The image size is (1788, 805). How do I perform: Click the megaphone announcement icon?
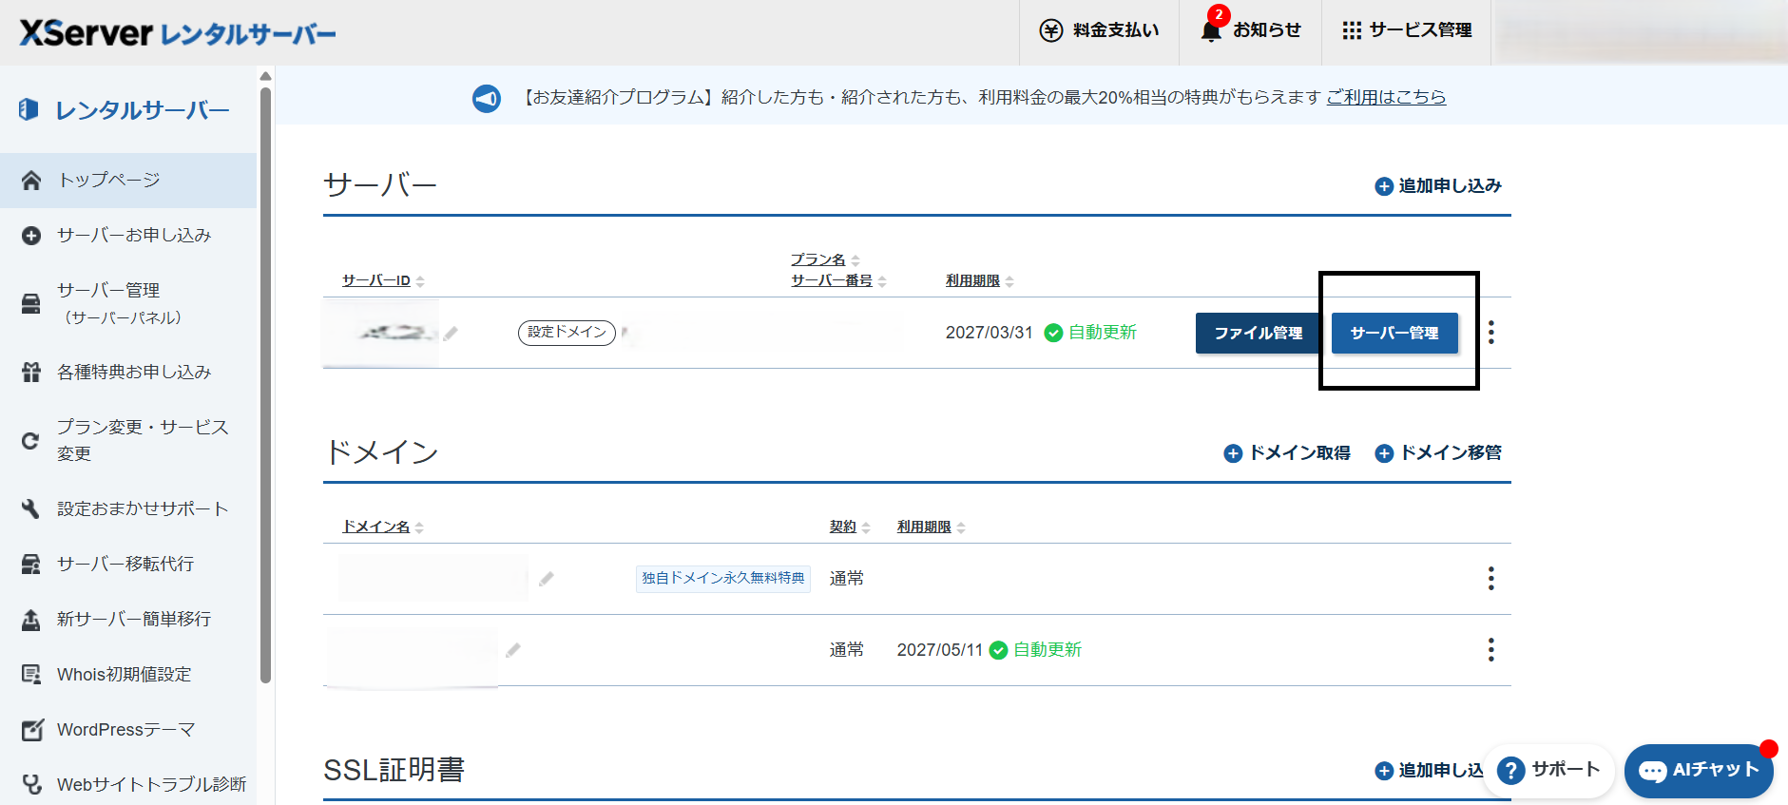(487, 98)
